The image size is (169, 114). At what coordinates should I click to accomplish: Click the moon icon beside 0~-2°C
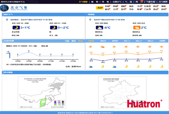pyautogui.click(x=54, y=28)
